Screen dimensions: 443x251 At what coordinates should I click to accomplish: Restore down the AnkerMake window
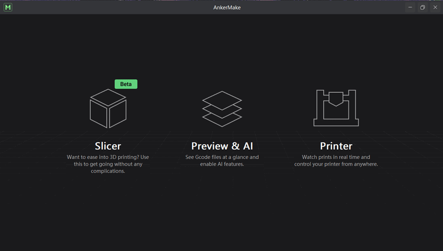click(x=423, y=7)
